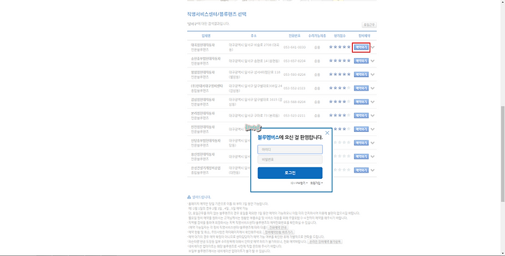Click phone number 053-657-8204
This screenshot has width=505, height=256.
pyautogui.click(x=295, y=61)
